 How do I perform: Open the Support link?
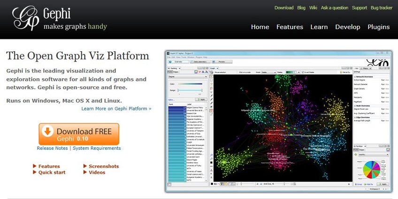click(x=360, y=8)
